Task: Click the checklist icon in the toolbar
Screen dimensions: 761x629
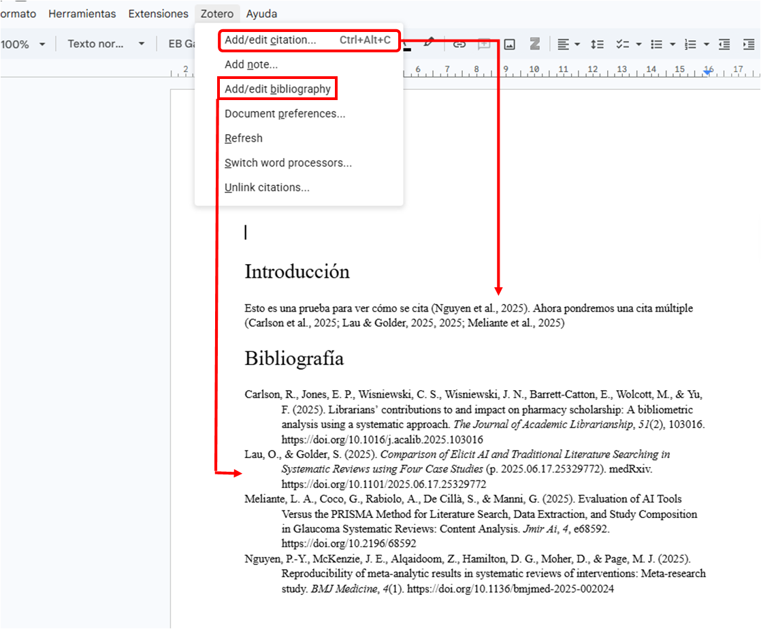Action: (622, 44)
